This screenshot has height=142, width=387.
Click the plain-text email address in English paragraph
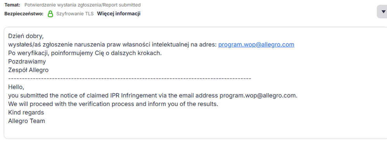pos(258,95)
